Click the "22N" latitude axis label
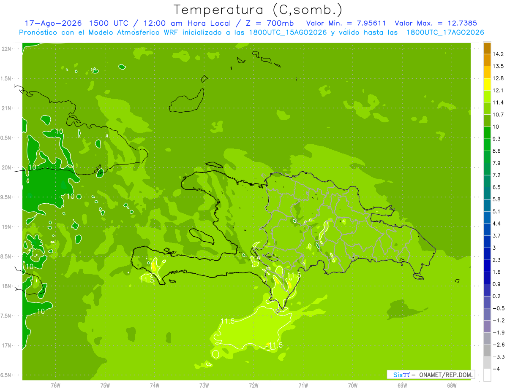This screenshot has height=391, width=507. tap(6, 49)
